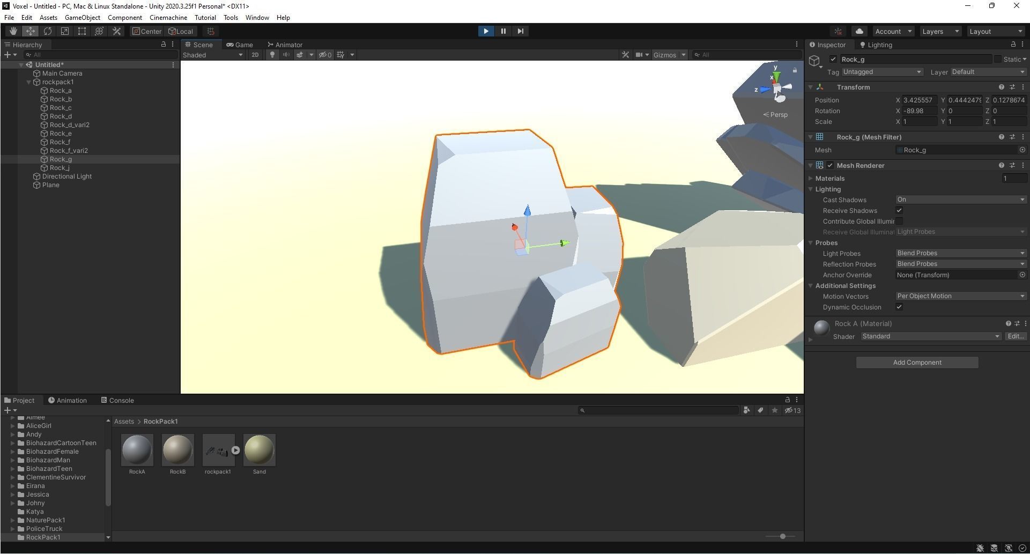Screen dimensions: 1030x554
Task: Disable Dynamic Occlusion checkbox
Action: tap(899, 307)
